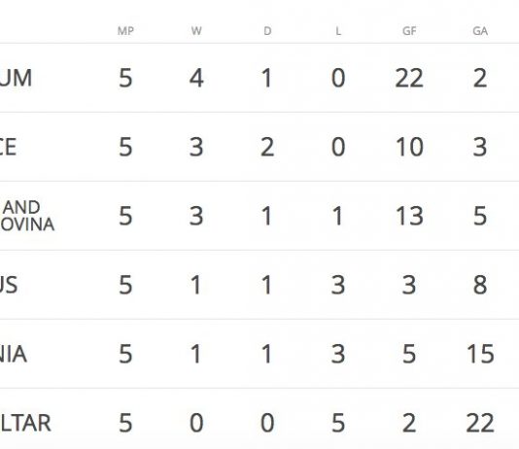The height and width of the screenshot is (449, 519).
Task: Click the W column header
Action: (196, 31)
